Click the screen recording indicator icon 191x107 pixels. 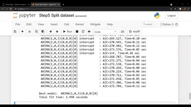[x=171, y=4]
